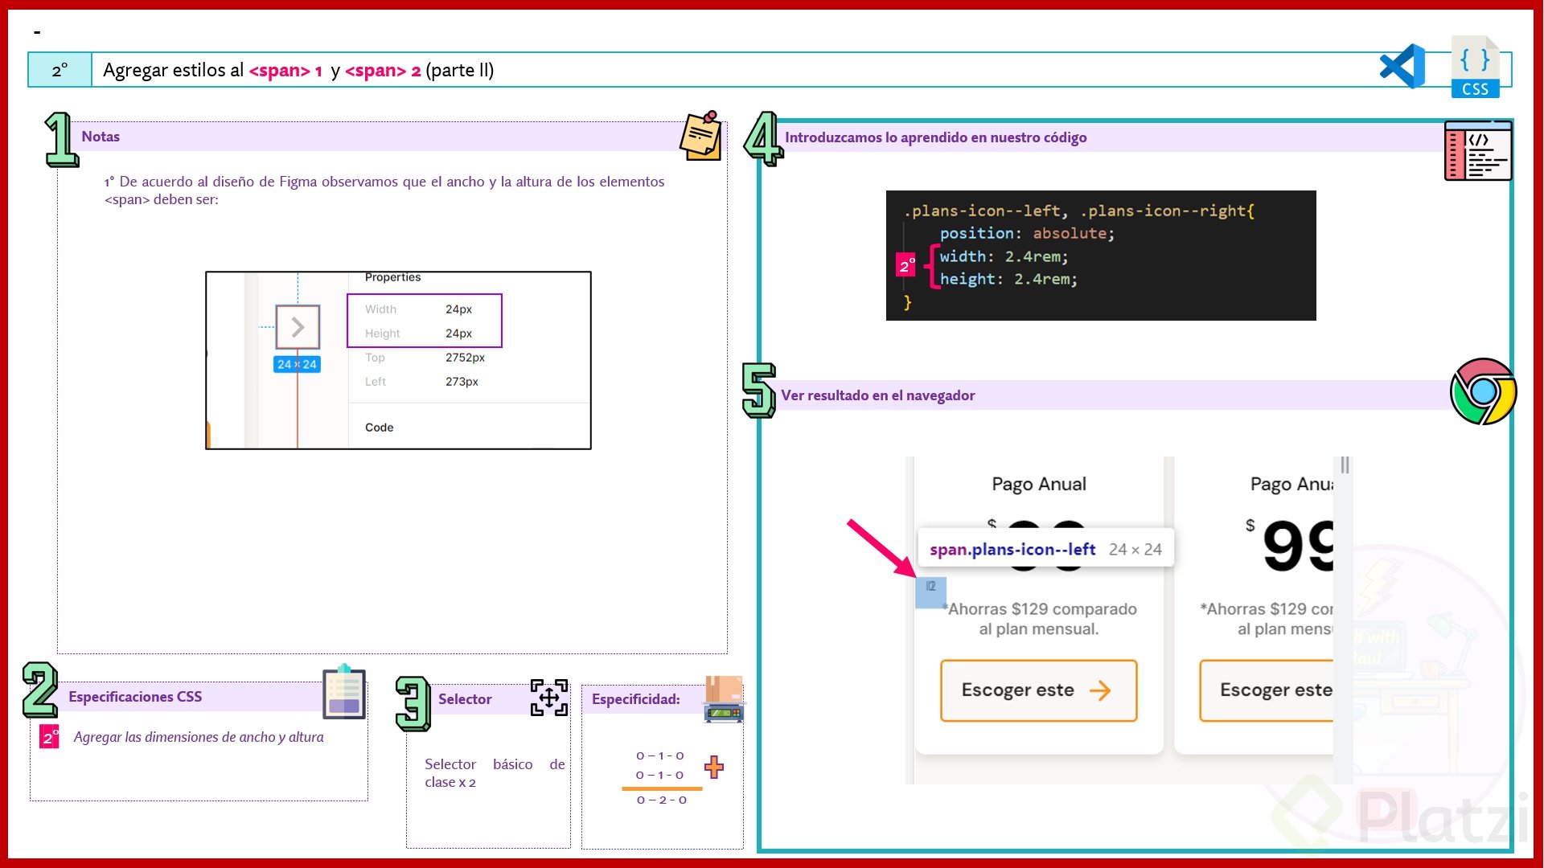
Task: Click the code editor window icon in section 4
Action: [1478, 152]
